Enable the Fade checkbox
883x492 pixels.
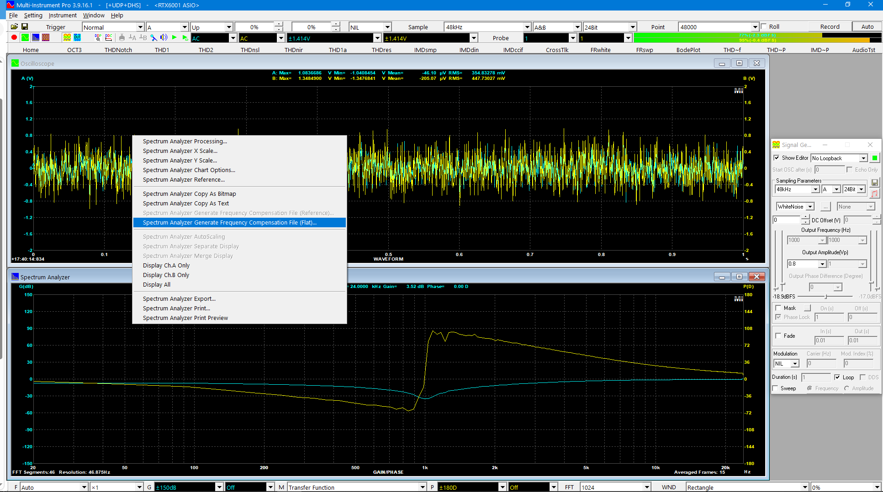point(778,336)
